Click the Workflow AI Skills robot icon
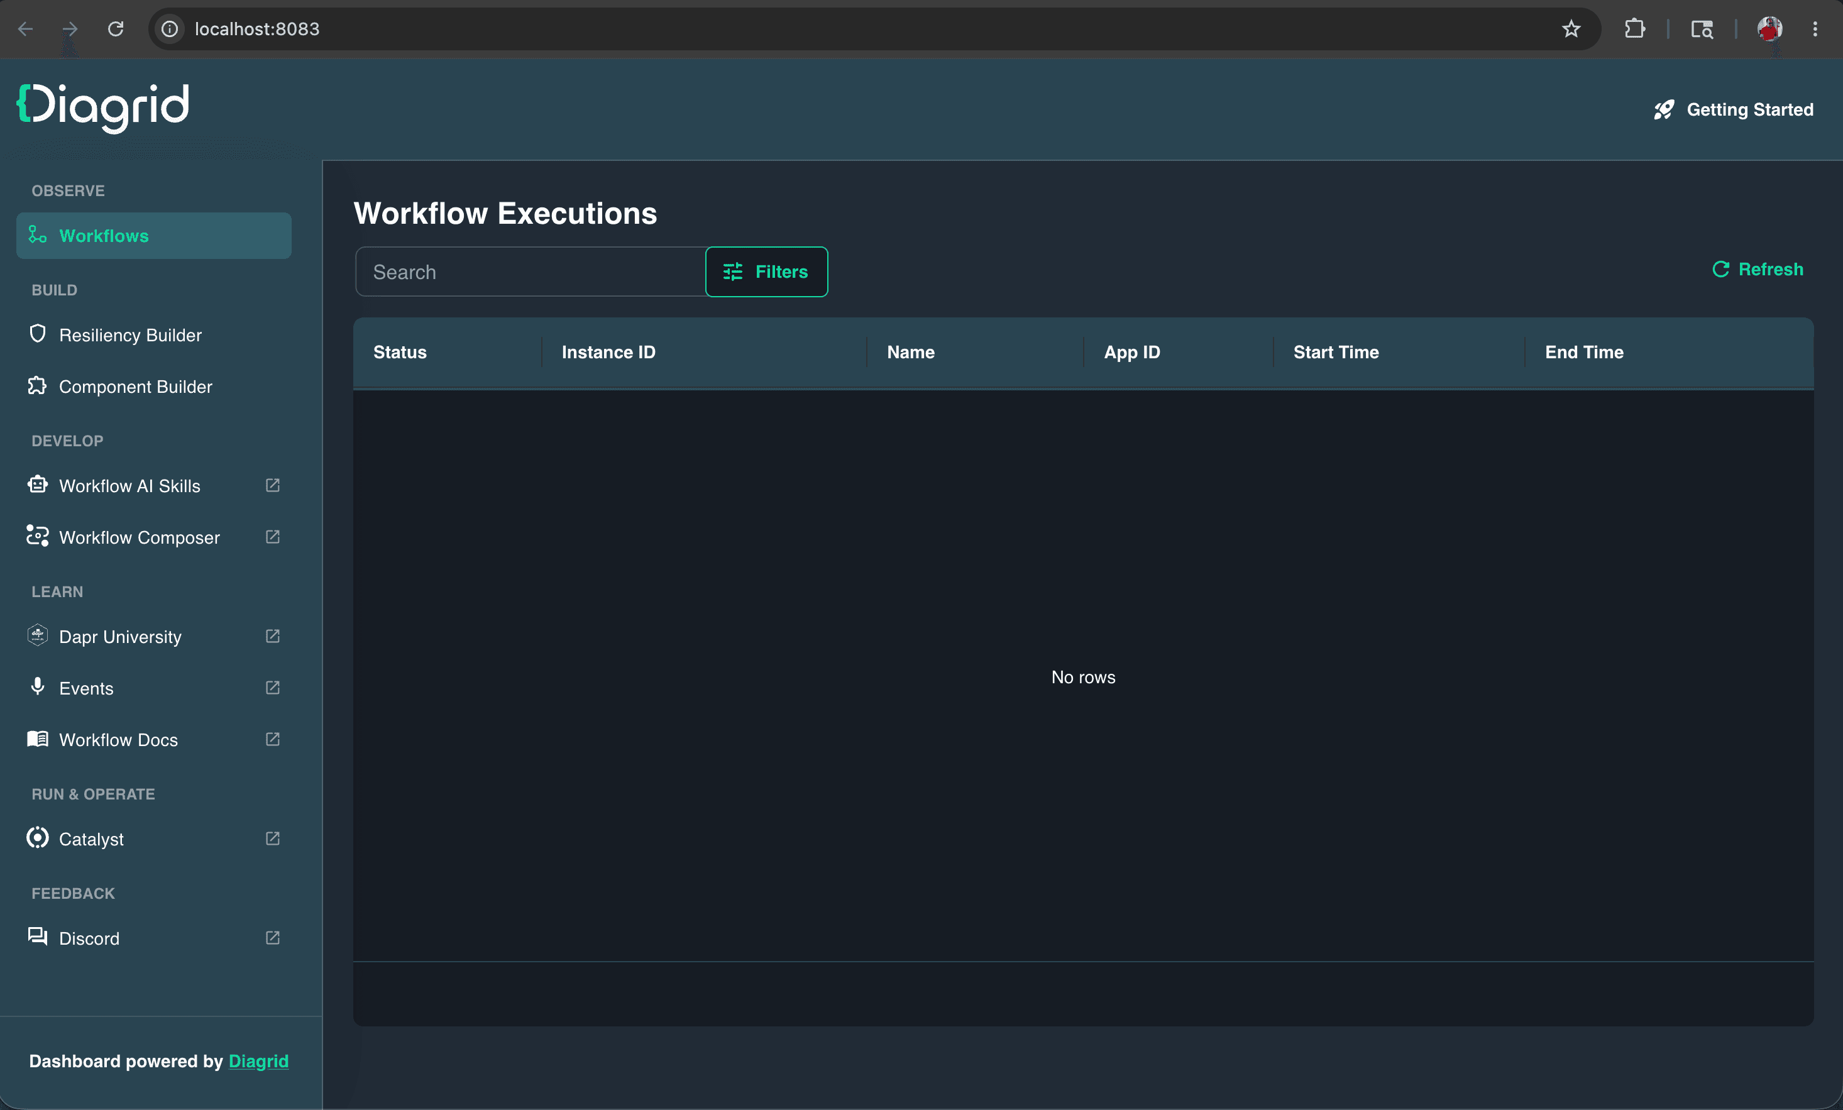The width and height of the screenshot is (1843, 1110). 37,485
